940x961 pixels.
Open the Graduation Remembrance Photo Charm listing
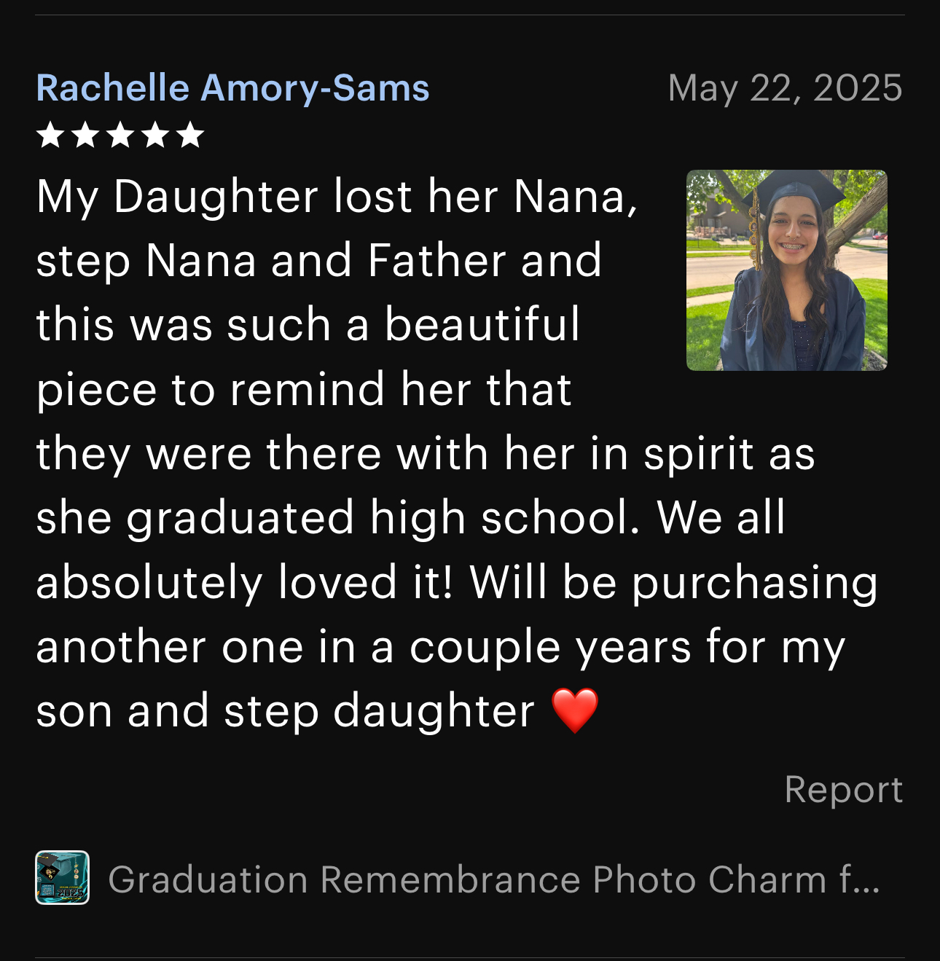[494, 879]
